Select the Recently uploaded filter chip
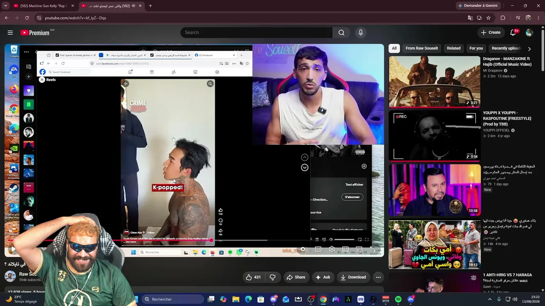The height and width of the screenshot is (306, 545). pyautogui.click(x=507, y=48)
